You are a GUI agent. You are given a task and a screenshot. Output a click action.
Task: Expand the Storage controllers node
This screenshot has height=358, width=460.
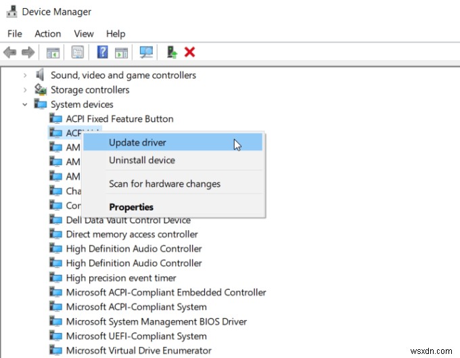pyautogui.click(x=25, y=90)
